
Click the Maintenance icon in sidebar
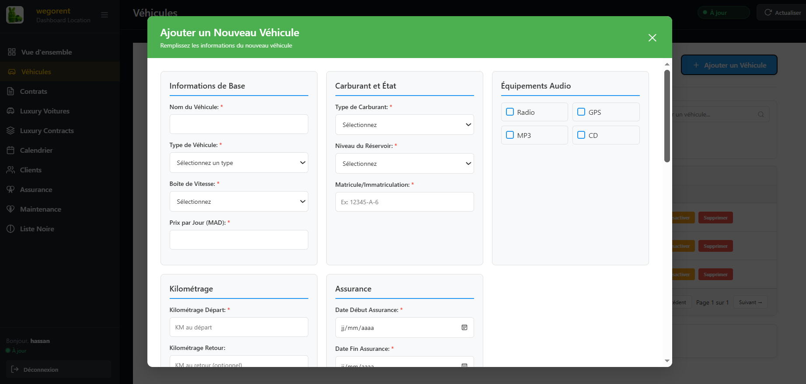coord(11,209)
